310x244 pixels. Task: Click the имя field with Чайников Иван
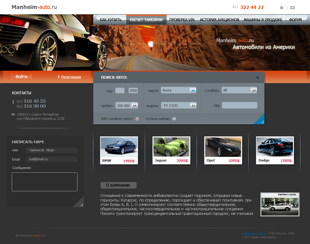(x=51, y=150)
